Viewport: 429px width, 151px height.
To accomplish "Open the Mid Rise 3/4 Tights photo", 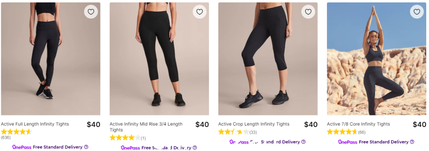I will [159, 59].
